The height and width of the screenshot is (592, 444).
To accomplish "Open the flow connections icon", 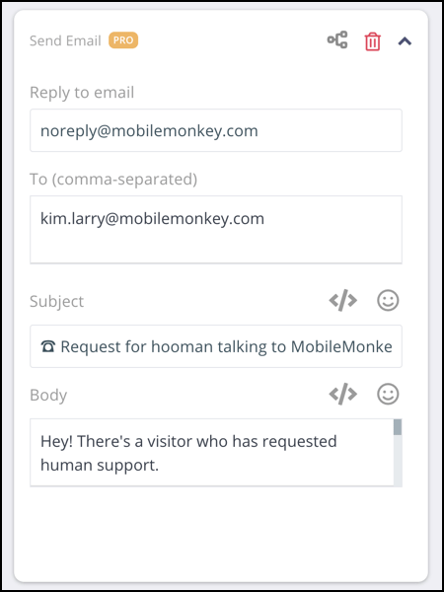I will click(x=337, y=40).
